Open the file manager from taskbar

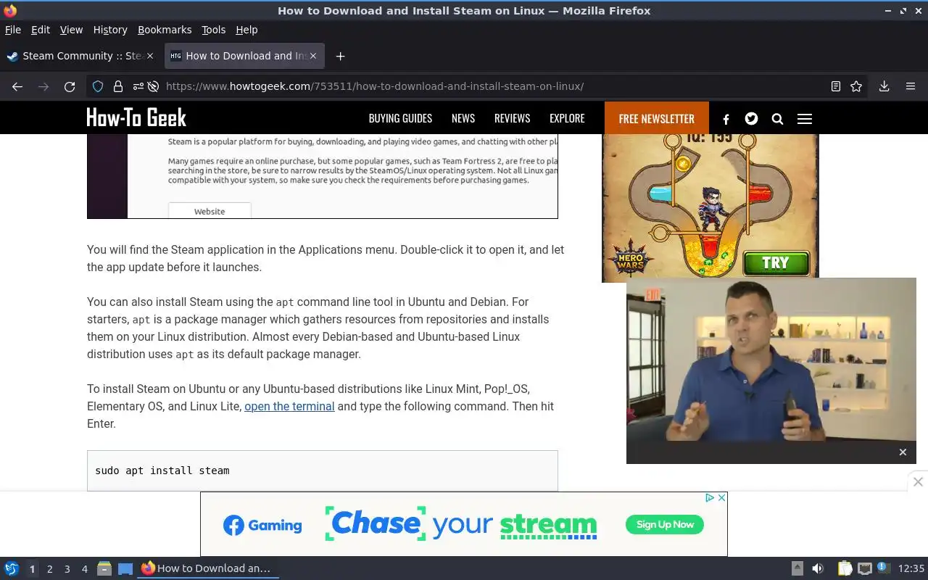tap(104, 568)
